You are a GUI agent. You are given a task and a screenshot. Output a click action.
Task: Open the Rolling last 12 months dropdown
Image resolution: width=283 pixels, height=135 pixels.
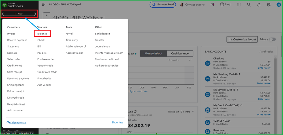(181, 112)
